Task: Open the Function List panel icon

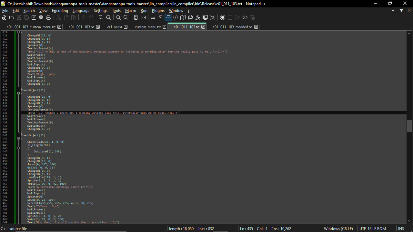Action: [198, 17]
